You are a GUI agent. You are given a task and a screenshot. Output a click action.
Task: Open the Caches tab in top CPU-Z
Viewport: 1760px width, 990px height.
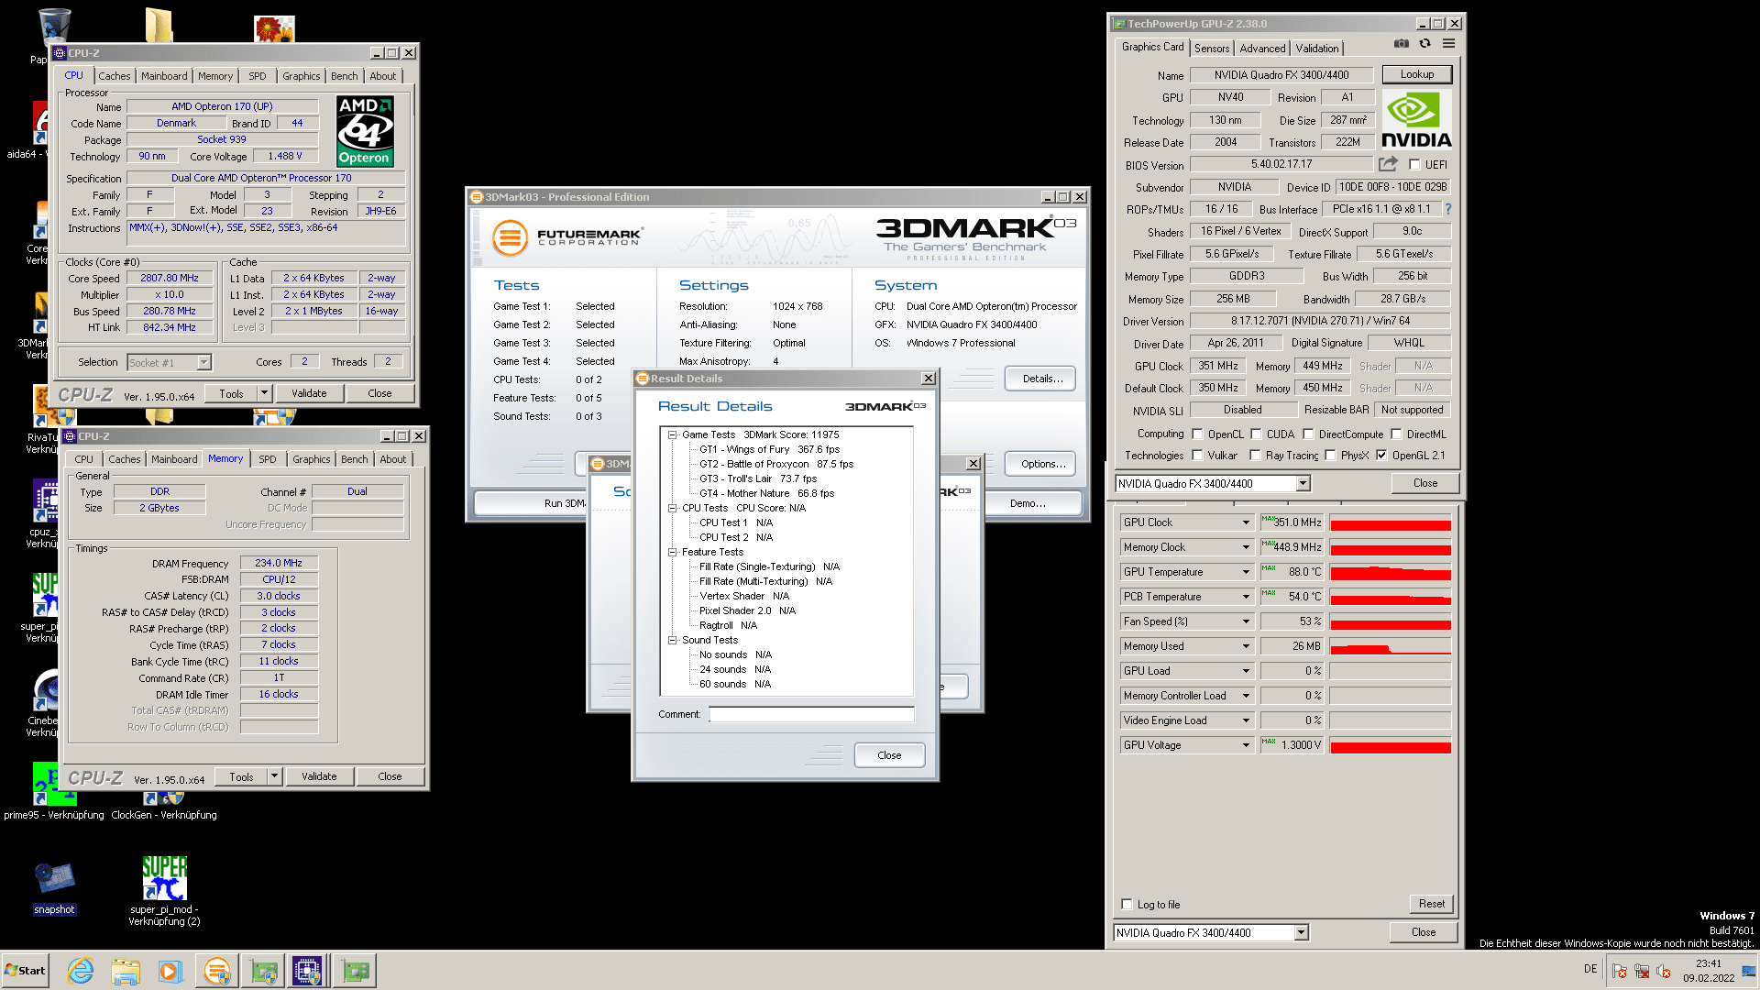click(115, 76)
